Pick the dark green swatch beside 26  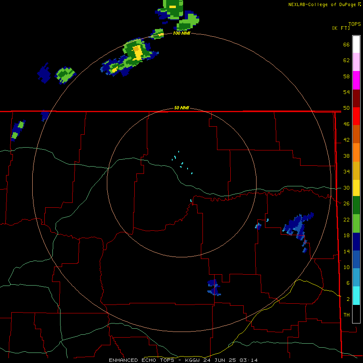(x=356, y=205)
